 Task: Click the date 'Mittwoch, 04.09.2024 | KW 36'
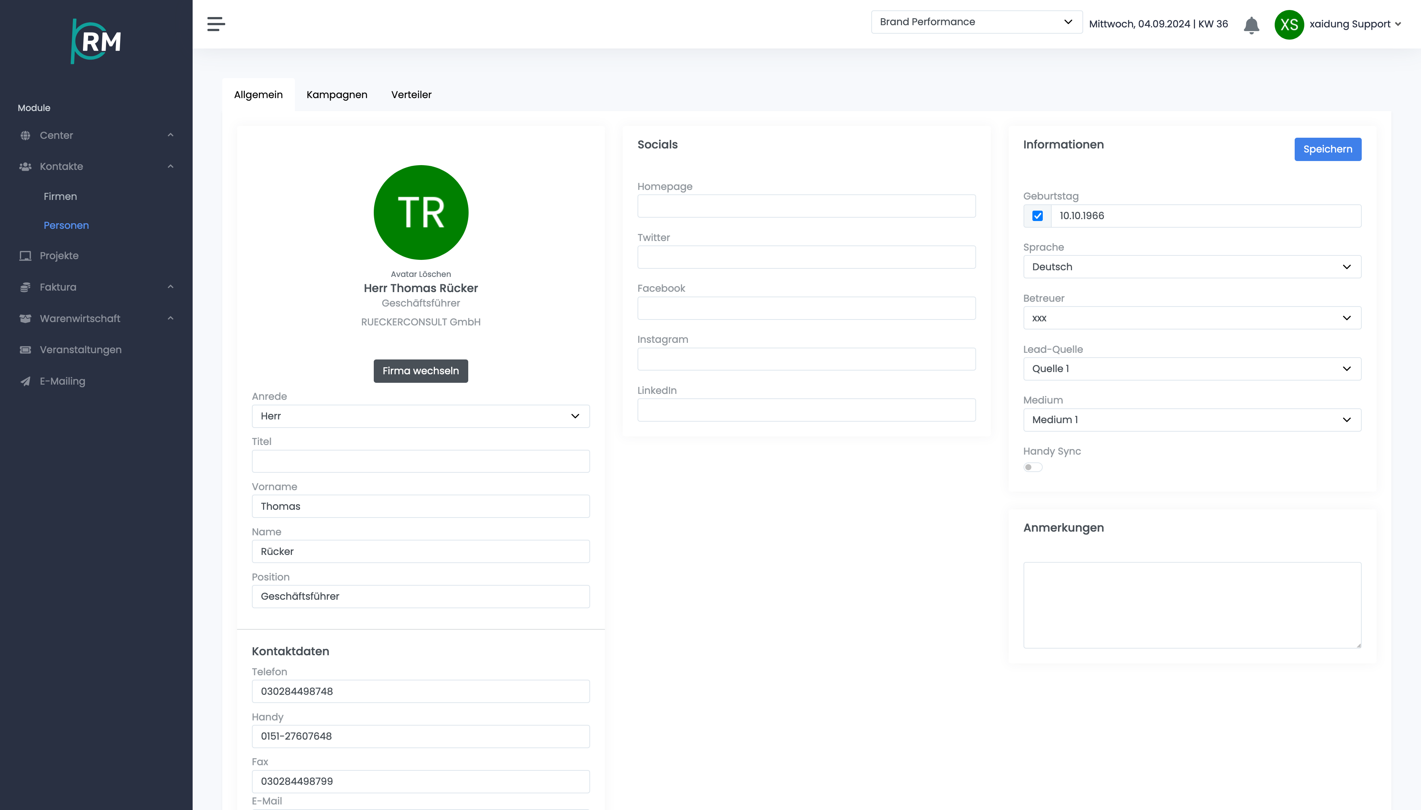(x=1158, y=24)
